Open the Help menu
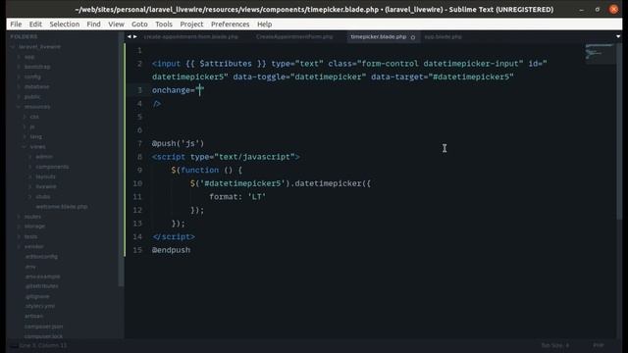The height and width of the screenshot is (353, 628). pyautogui.click(x=264, y=24)
